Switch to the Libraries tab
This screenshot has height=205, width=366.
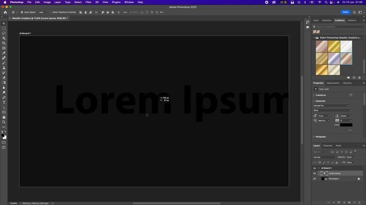[x=347, y=83]
